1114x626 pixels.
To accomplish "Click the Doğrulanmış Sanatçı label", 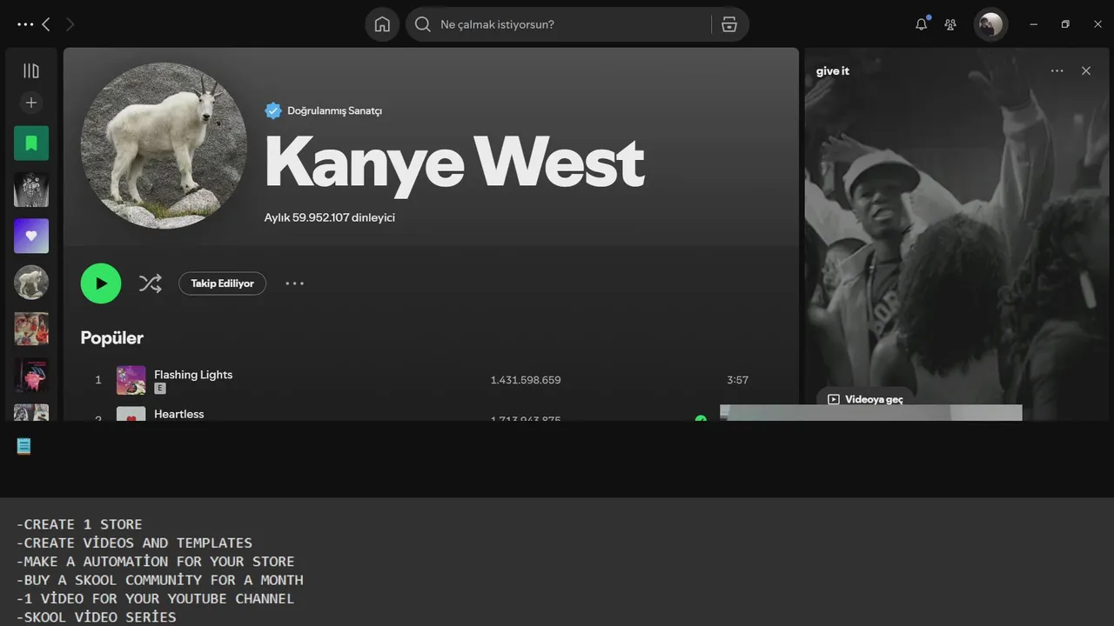I will 335,110.
